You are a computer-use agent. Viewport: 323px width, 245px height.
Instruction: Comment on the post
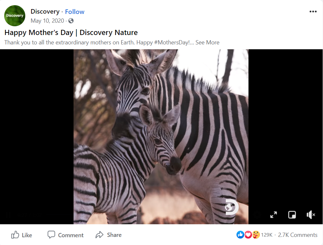[65, 235]
